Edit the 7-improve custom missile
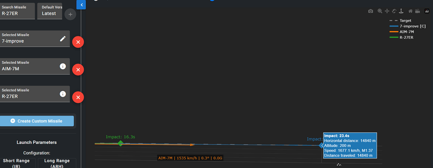 click(63, 39)
